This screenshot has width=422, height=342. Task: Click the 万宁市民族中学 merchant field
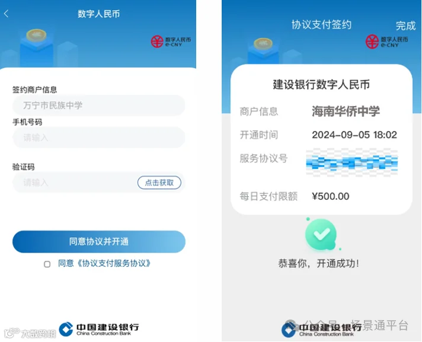[99, 106]
